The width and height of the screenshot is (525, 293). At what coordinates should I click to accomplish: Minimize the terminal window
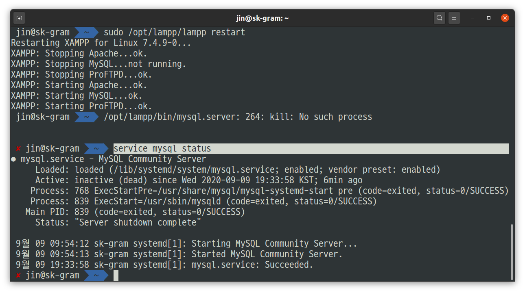click(x=472, y=17)
